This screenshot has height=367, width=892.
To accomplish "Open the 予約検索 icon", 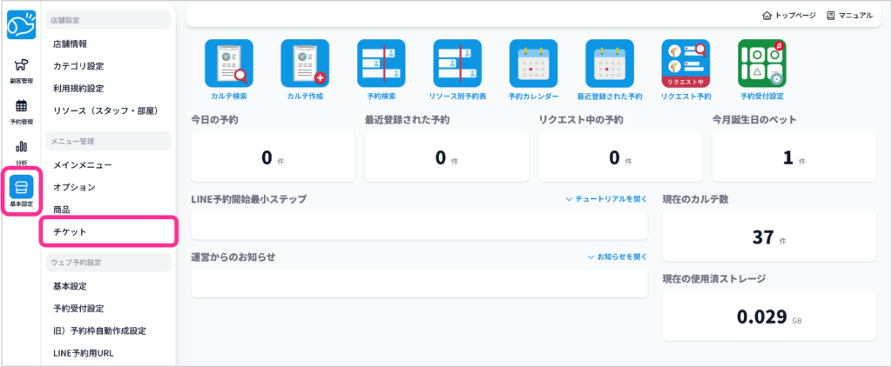I will (381, 63).
